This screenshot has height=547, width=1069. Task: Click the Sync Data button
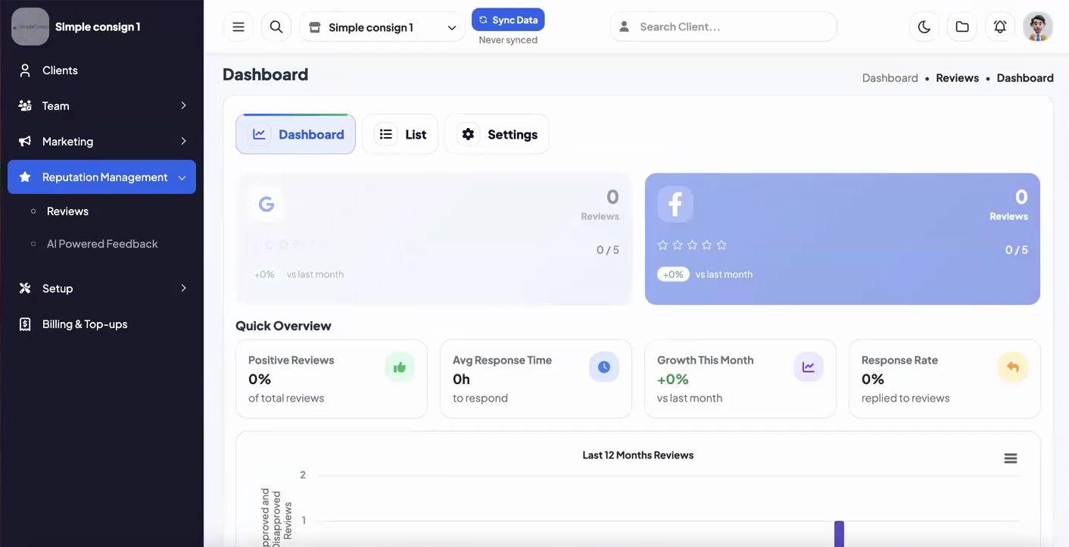[x=508, y=20]
